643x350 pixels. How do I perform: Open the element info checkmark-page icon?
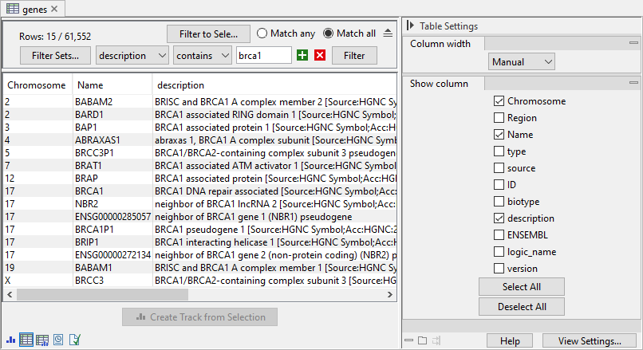pyautogui.click(x=74, y=340)
